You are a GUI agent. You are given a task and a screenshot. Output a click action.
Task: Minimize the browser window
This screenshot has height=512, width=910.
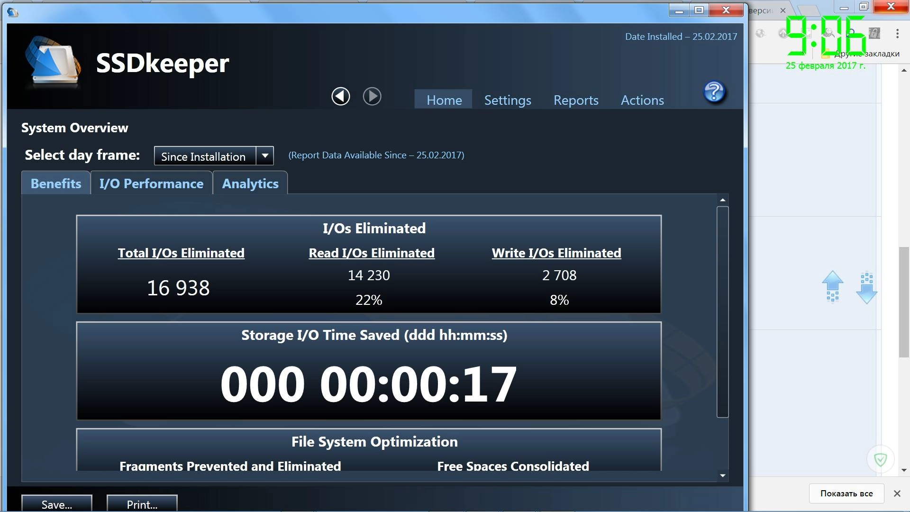click(844, 7)
